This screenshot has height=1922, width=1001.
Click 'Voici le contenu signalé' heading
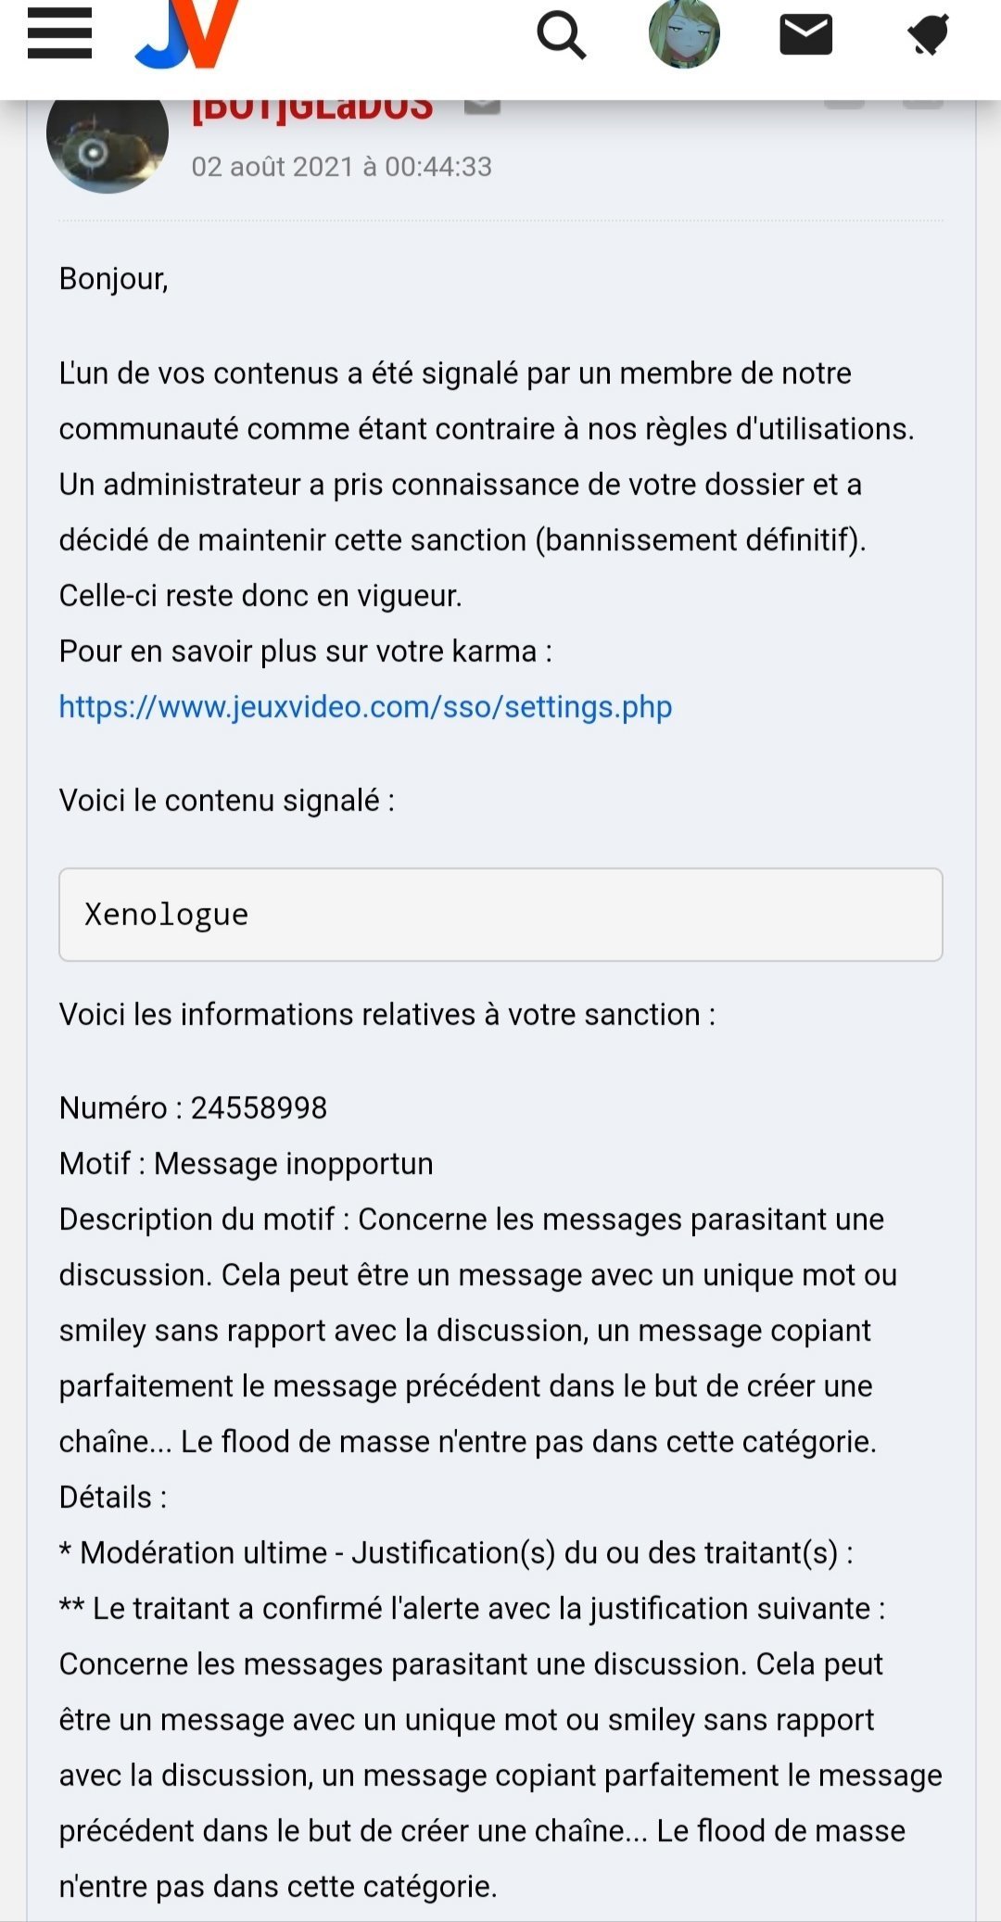(227, 801)
